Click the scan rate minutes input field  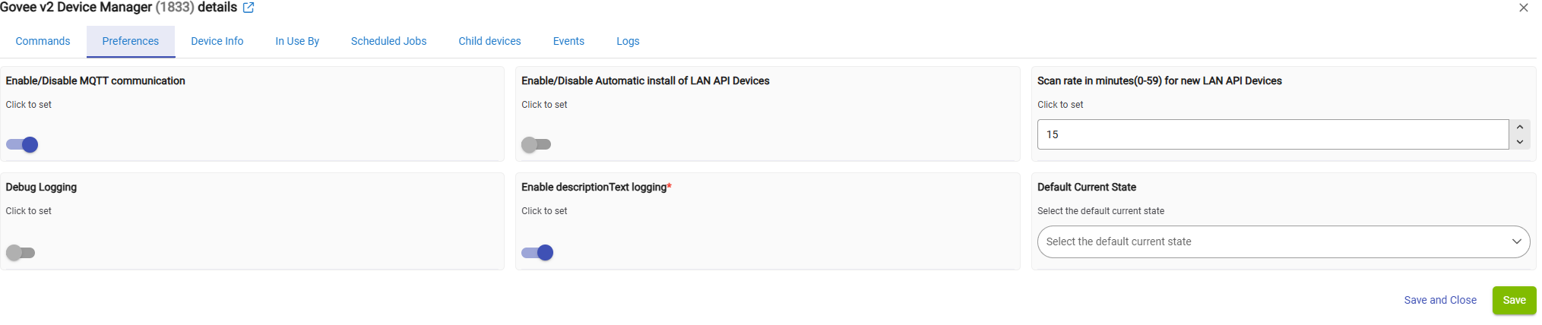pos(1272,134)
